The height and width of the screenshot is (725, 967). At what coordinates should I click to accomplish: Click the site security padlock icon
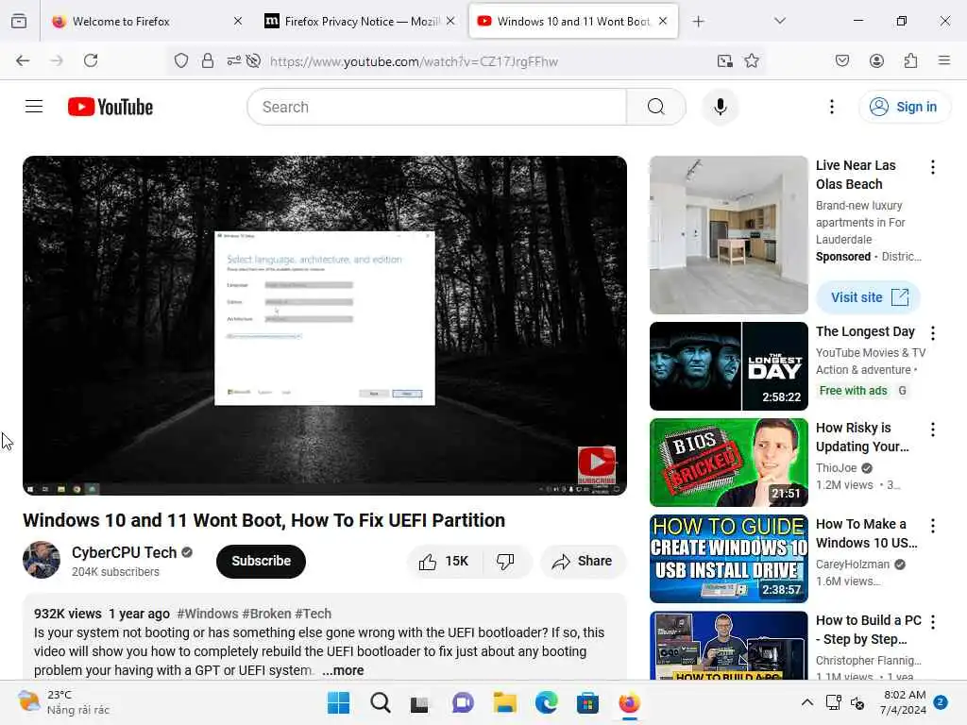(208, 60)
